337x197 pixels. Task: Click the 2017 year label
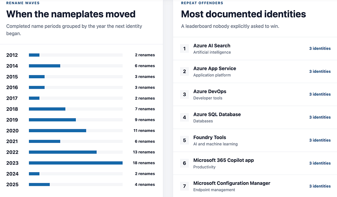[12, 98]
